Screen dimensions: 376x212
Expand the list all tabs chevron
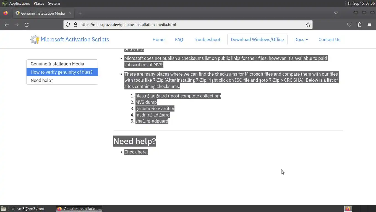[336, 13]
